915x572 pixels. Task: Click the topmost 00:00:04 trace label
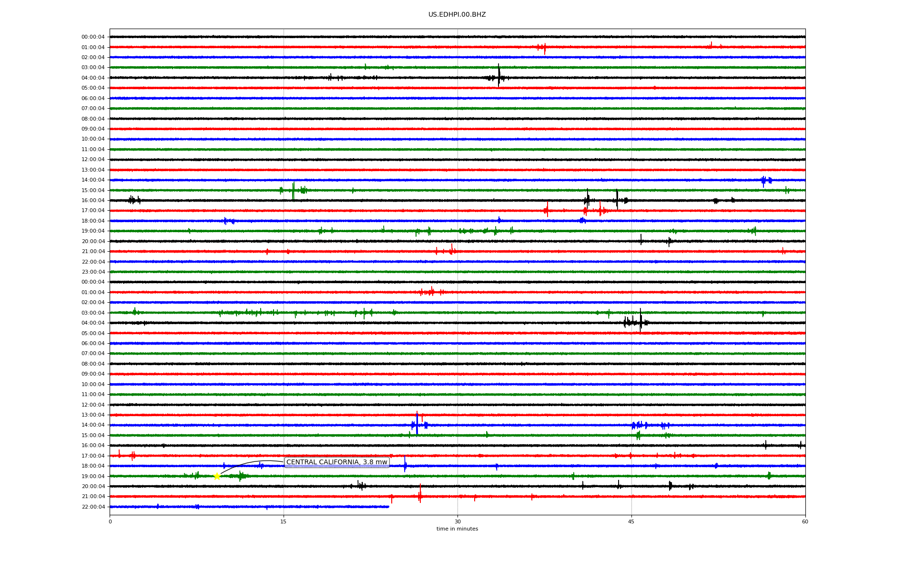pos(93,37)
